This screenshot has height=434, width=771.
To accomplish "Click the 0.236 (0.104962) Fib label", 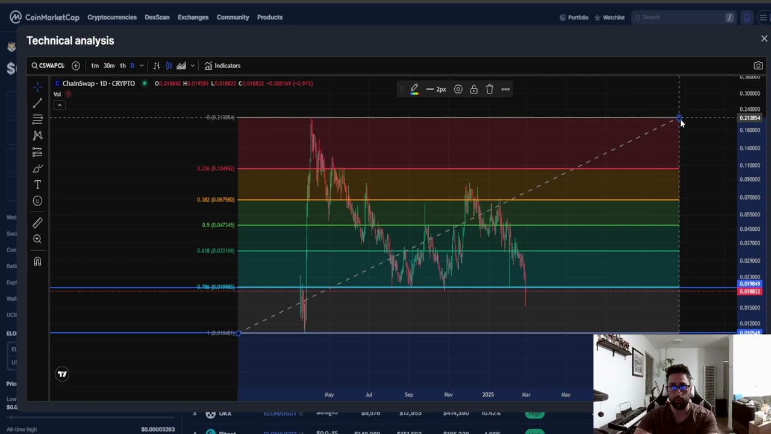I will (216, 168).
